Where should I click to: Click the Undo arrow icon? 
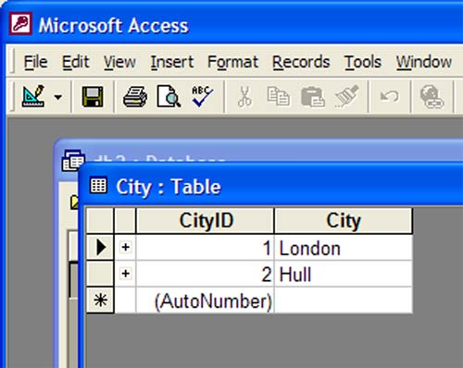tap(390, 96)
